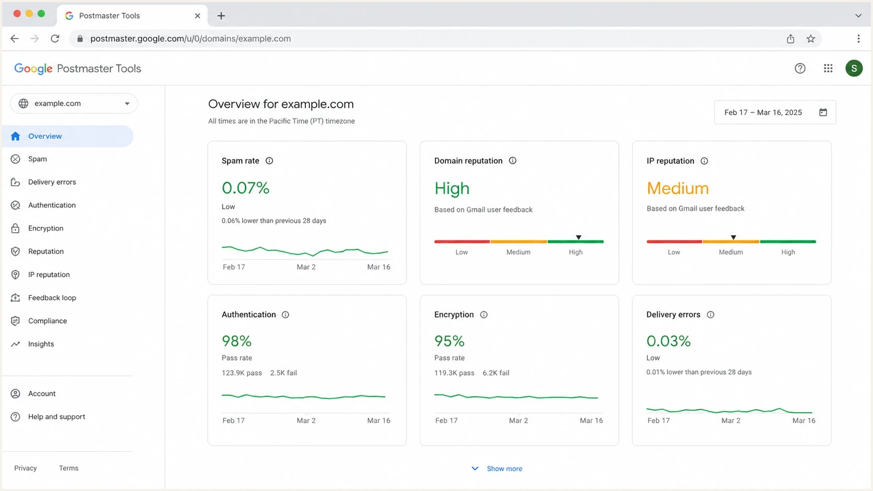Click the IP reputation Medium gauge marker
Image resolution: width=873 pixels, height=491 pixels.
pyautogui.click(x=734, y=237)
